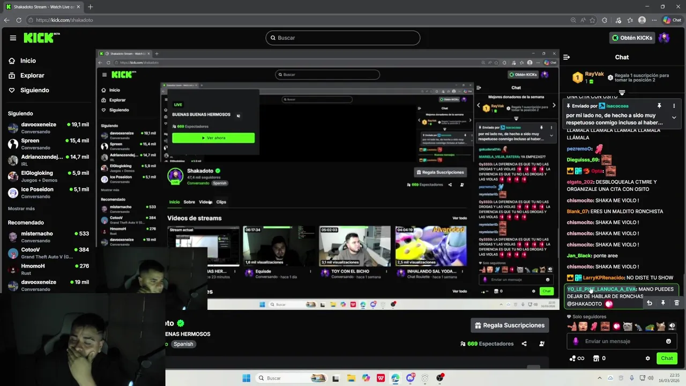
Task: Open chat settings gear
Action: coord(647,359)
